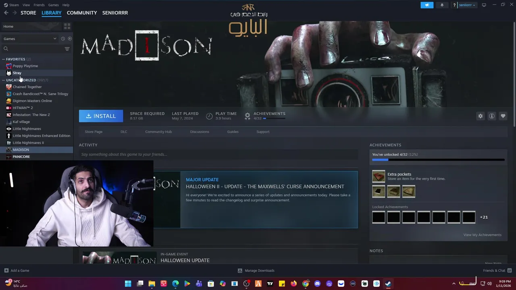516x290 pixels.
Task: Open the Friends menu
Action: click(x=39, y=5)
